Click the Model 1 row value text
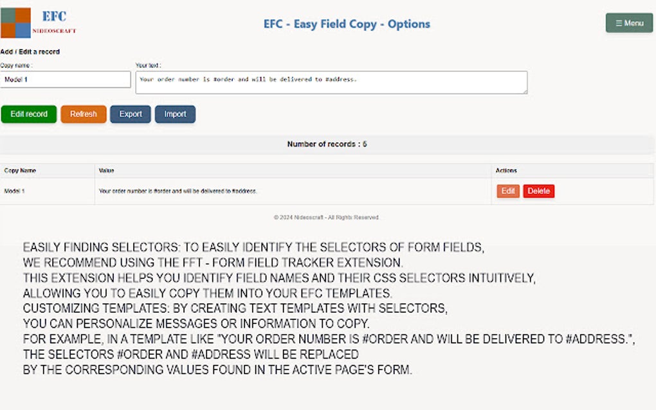This screenshot has height=410, width=656. pos(178,192)
